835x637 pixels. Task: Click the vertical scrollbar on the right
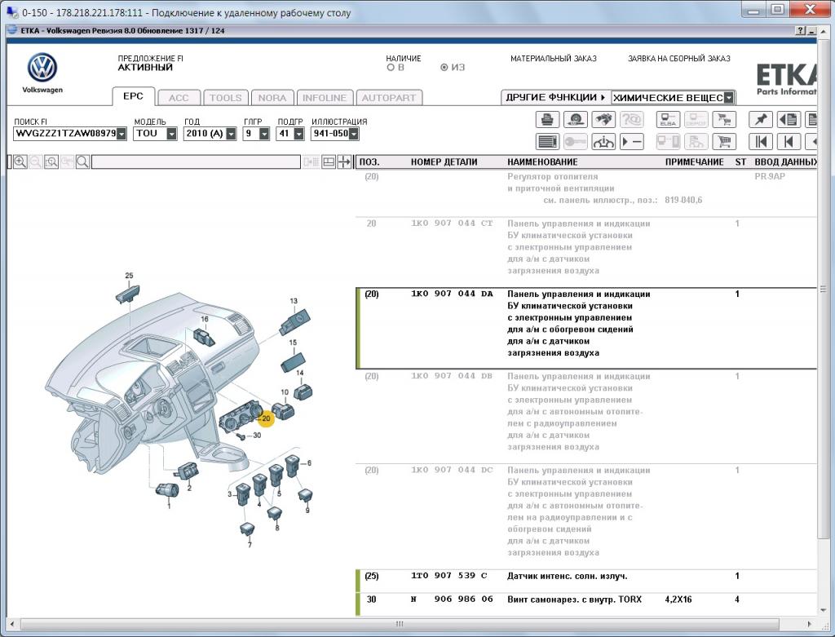824,289
